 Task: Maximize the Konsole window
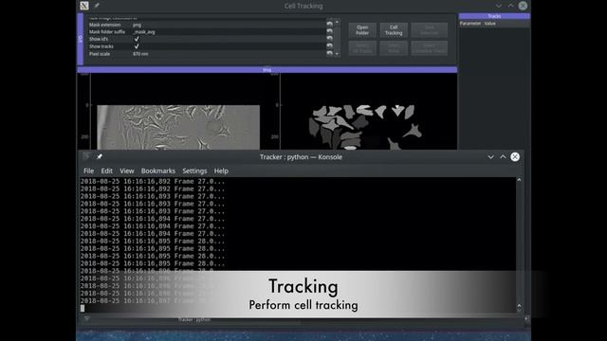tap(503, 156)
